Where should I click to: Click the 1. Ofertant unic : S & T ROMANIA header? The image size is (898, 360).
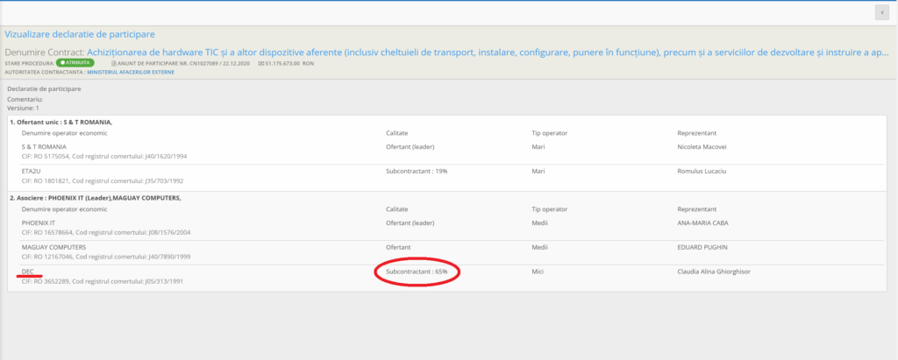[x=61, y=122]
